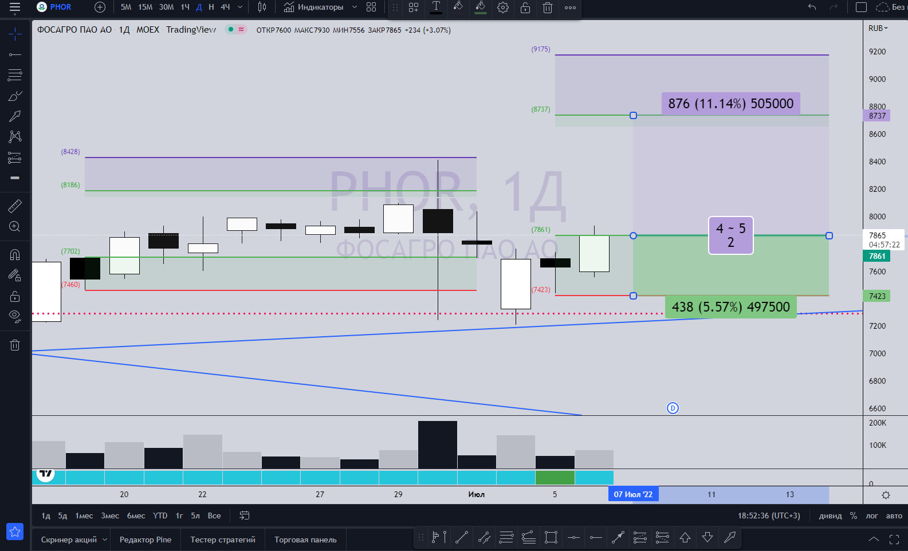Hide all drawings with eye icon

pos(15,317)
